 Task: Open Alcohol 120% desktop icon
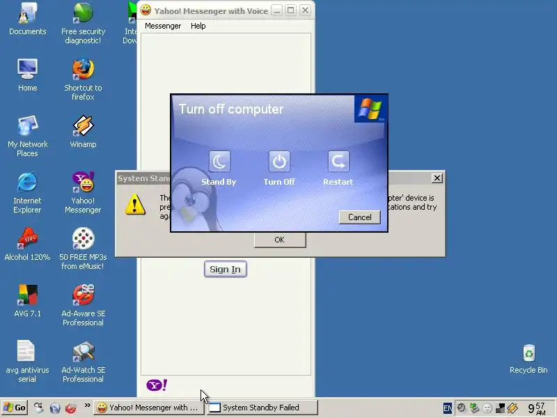tap(27, 245)
